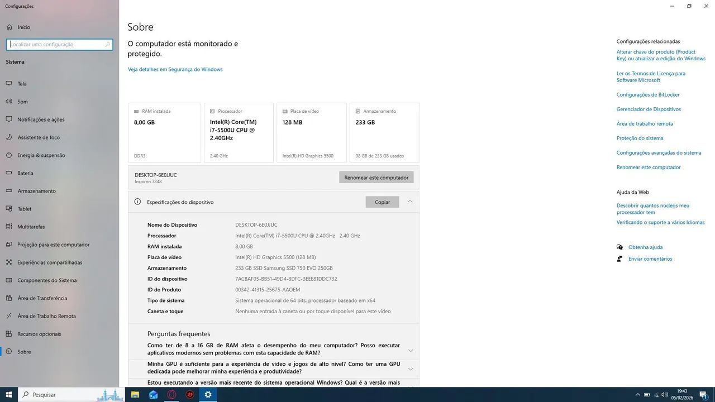Open Som settings via speaker icon
Screen dimensions: 715x402
pos(8,101)
